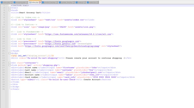Image resolution: width=194 pixels, height=108 pixels.
Task: Open the update_list.php tab
Action: (67, 2)
